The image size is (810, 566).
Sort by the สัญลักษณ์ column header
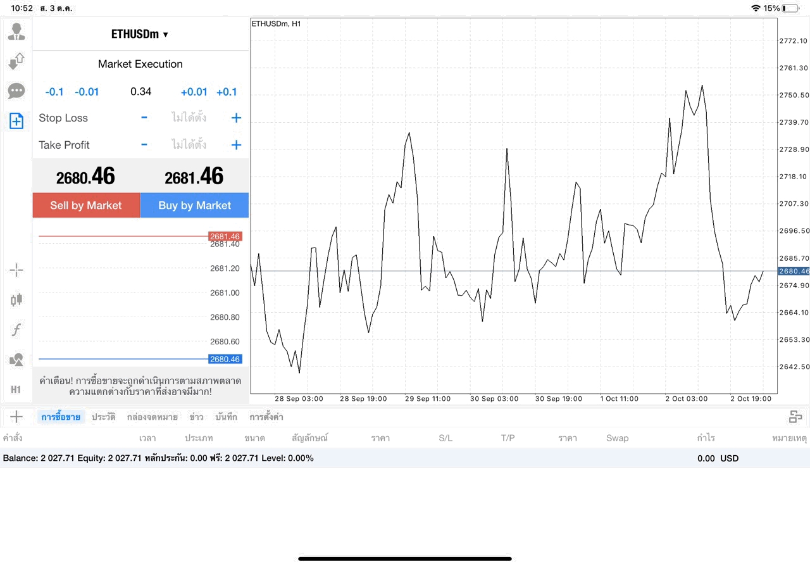(310, 438)
